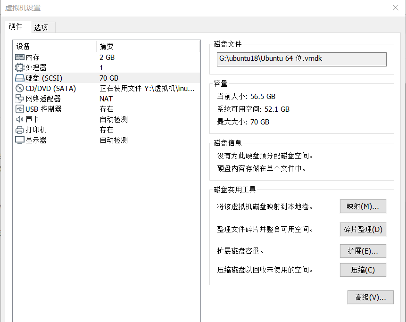Select the 声卡 row label
The width and height of the screenshot is (406, 322).
tap(33, 119)
